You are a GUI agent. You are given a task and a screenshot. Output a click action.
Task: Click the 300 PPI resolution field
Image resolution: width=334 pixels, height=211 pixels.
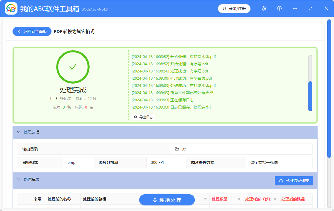pyautogui.click(x=166, y=162)
